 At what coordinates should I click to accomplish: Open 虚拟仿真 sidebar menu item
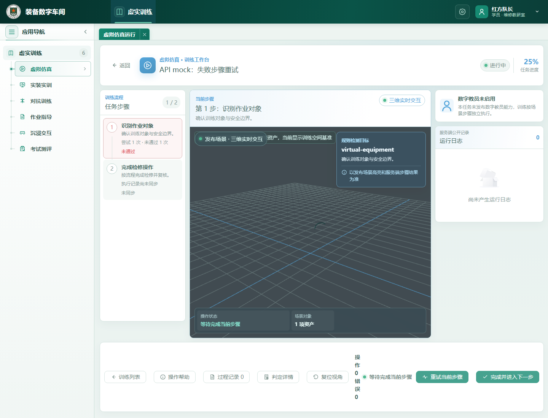point(53,69)
